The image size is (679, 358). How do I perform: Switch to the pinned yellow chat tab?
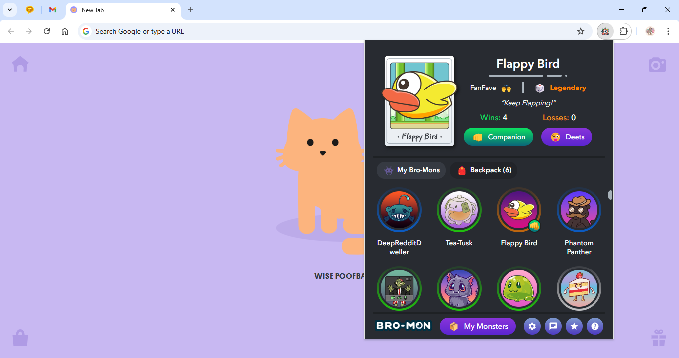pos(30,10)
